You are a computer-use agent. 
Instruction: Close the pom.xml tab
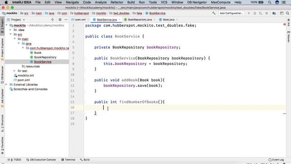pos(88,20)
